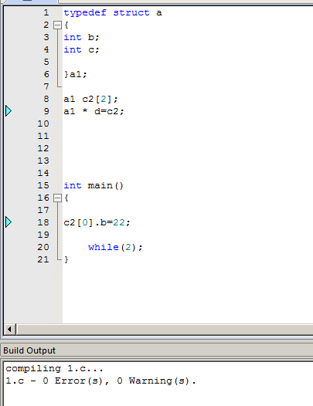Click line number 21 in the gutter
Screen dimensions: 313x406
(x=43, y=259)
